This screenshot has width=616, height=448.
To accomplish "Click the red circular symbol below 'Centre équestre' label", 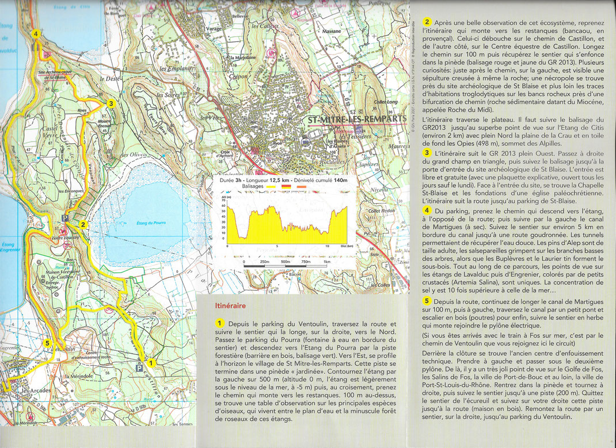I will point(67,246).
